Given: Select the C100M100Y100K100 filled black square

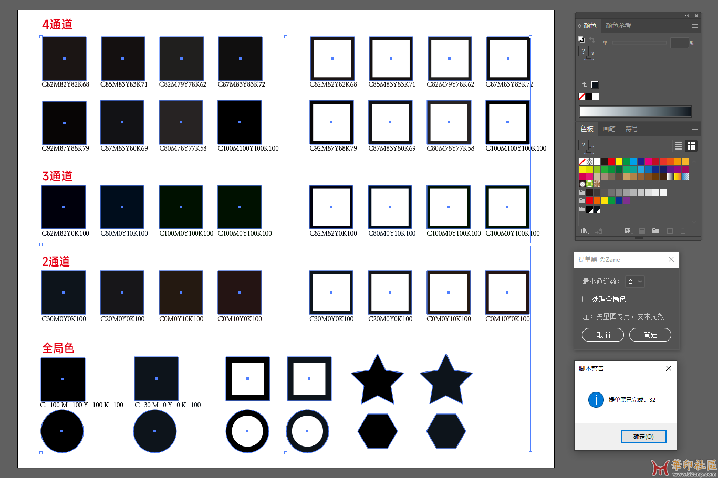Looking at the screenshot, I should pyautogui.click(x=240, y=122).
